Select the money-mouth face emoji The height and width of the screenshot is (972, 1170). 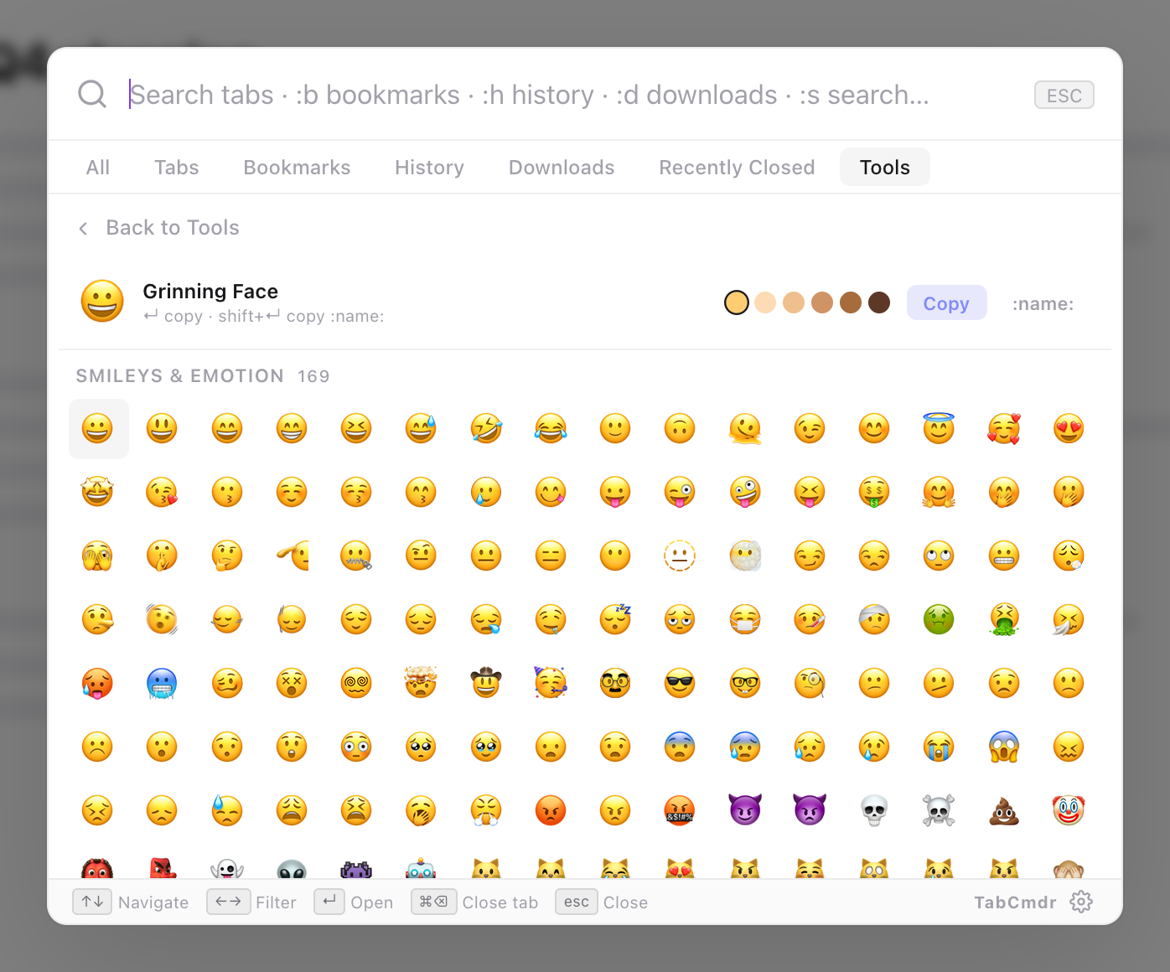click(x=874, y=493)
